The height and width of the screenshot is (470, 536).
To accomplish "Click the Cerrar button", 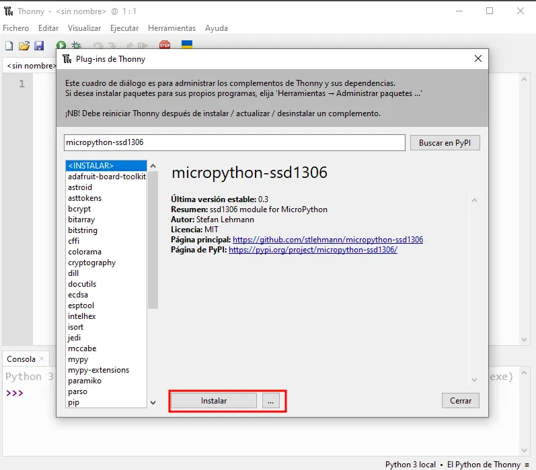I will (x=461, y=401).
